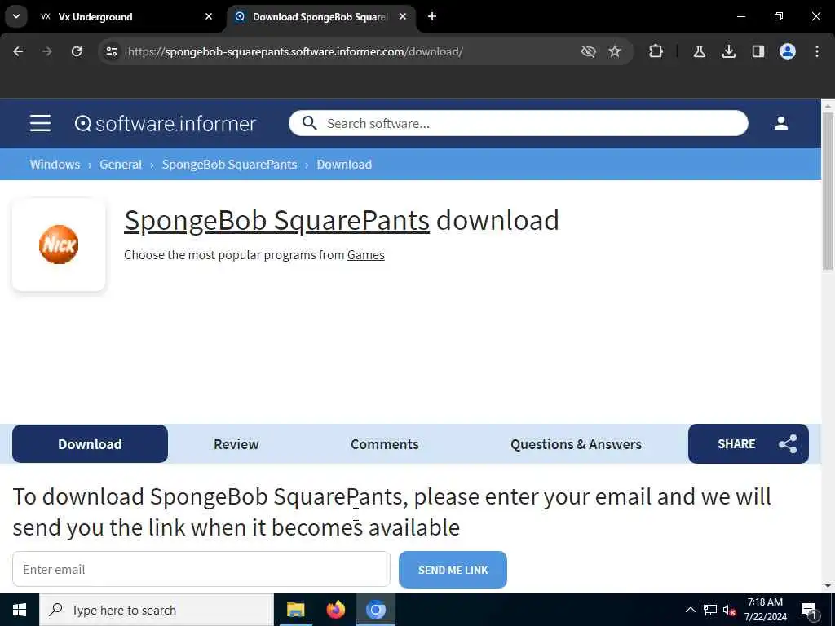This screenshot has height=626, width=835.
Task: Switch to the Comments tab
Action: pyautogui.click(x=385, y=444)
